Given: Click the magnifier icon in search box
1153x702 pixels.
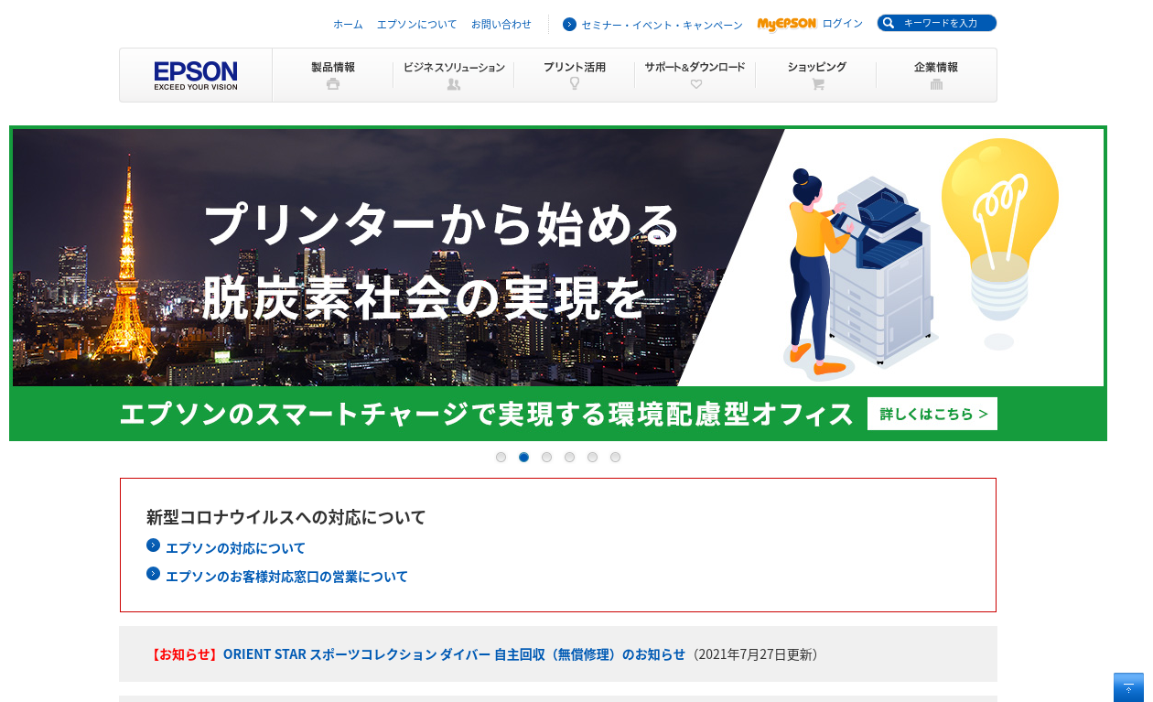Looking at the screenshot, I should (889, 23).
